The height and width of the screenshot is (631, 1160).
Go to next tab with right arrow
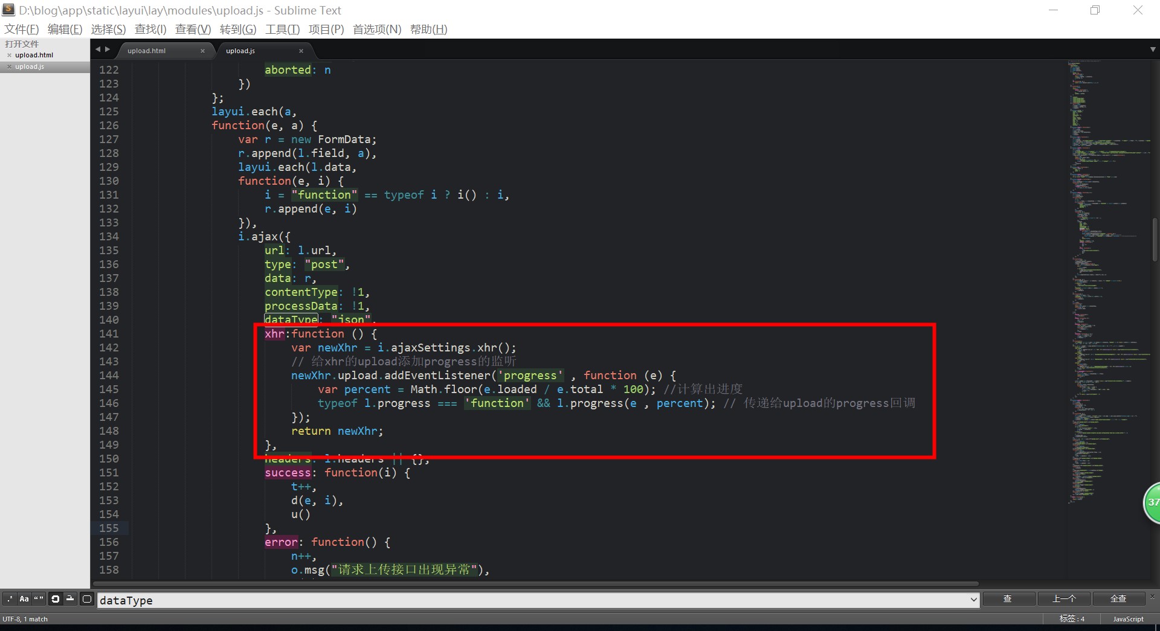tap(108, 50)
